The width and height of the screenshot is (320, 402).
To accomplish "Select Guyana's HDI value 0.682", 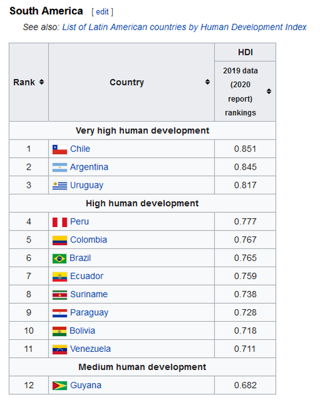I will point(245,385).
